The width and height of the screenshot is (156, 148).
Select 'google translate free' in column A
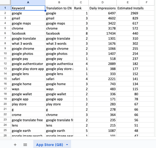coord(28,120)
